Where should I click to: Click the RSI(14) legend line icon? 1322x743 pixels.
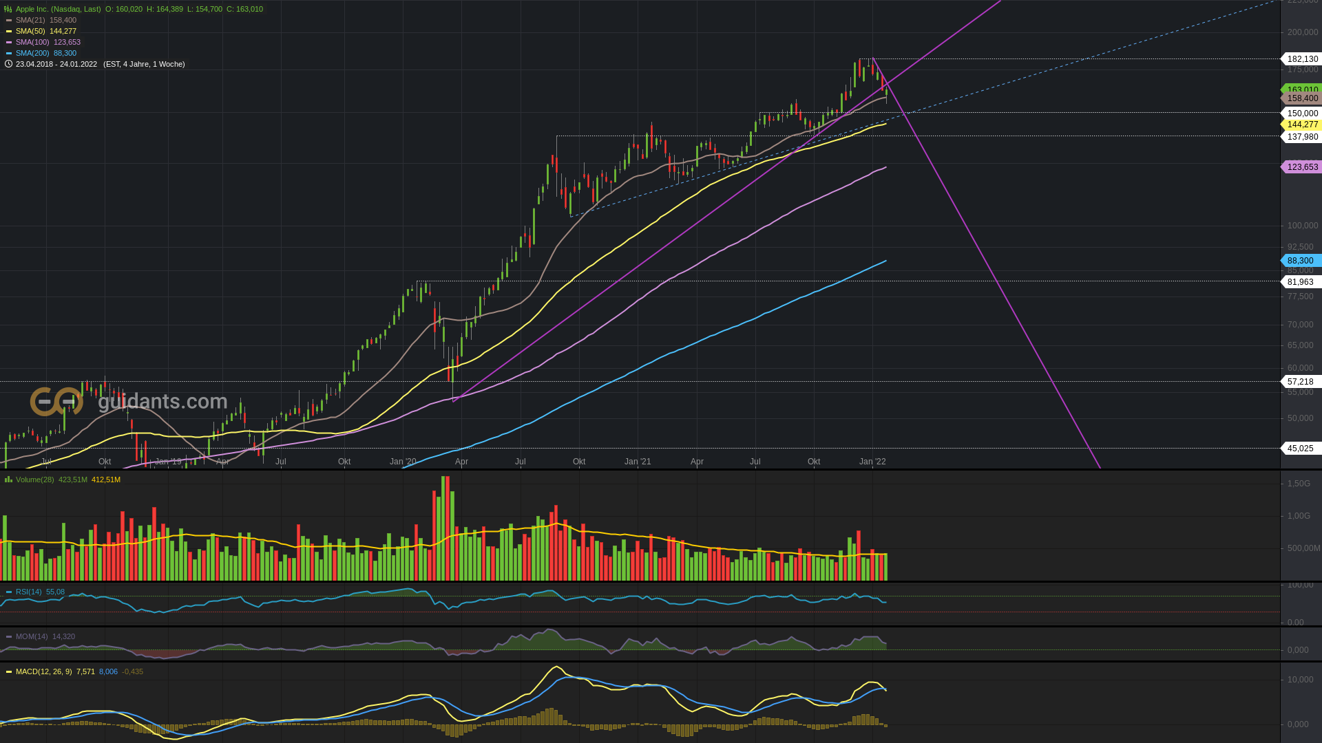coord(9,592)
